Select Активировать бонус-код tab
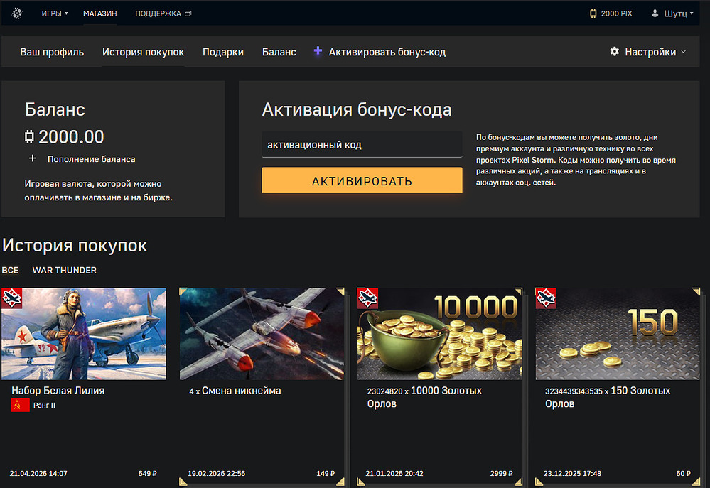 pos(387,52)
